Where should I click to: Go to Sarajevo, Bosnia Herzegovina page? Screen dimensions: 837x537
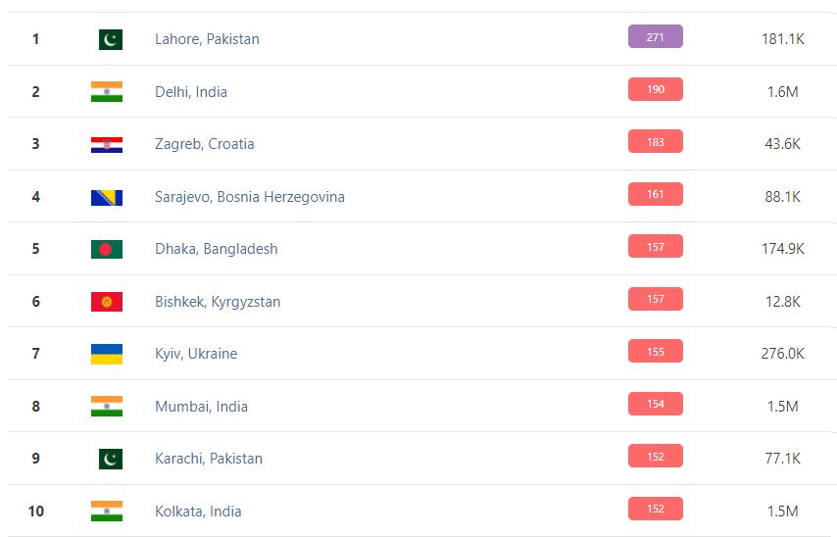(x=249, y=197)
